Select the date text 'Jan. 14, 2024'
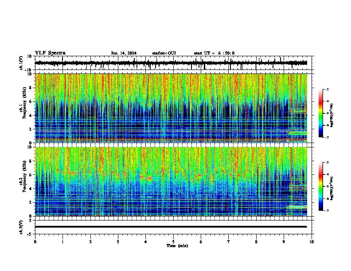Image resolution: width=351 pixels, height=271 pixels. pos(124,53)
